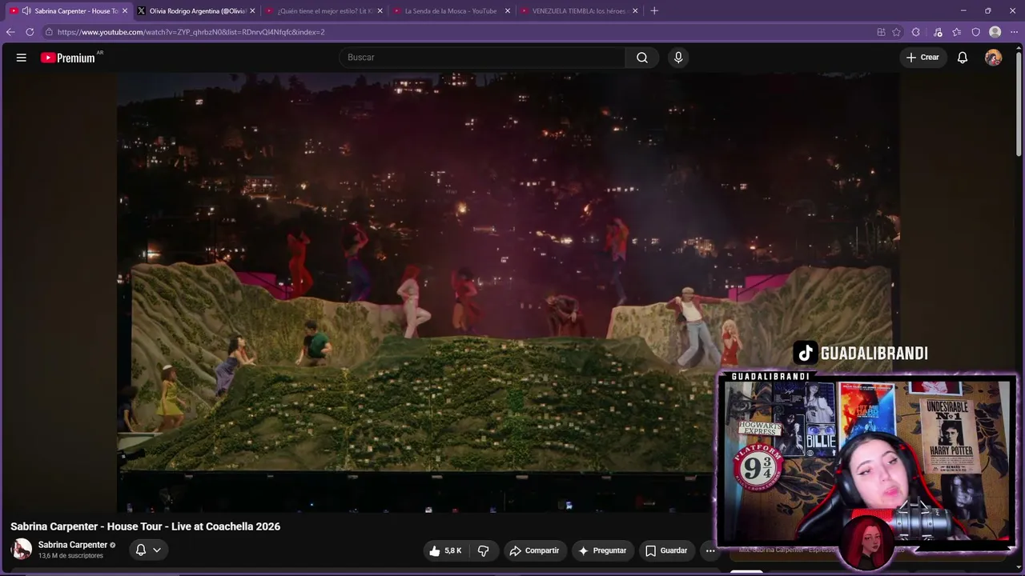This screenshot has width=1025, height=576.
Task: Open the browser settings ellipsis menu
Action: (1015, 32)
